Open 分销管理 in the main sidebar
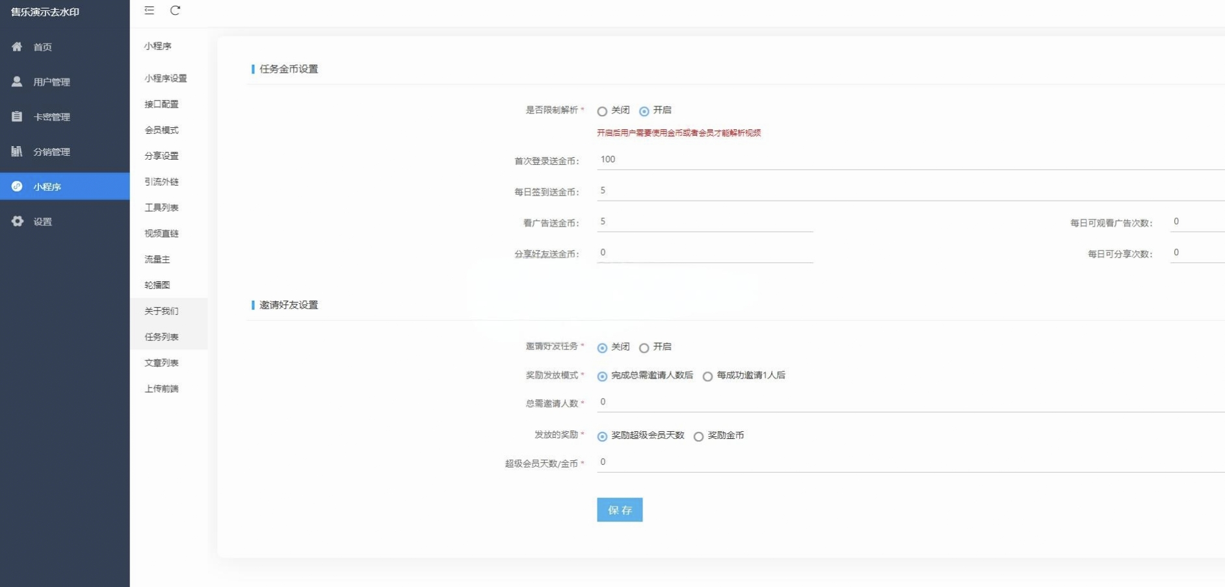 [x=65, y=151]
